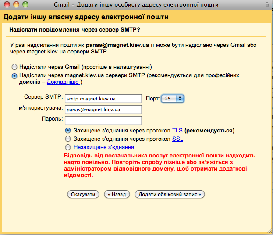This screenshot has width=273, height=235.
Task: Click the Сервер SMTP input field
Action: pyautogui.click(x=103, y=99)
